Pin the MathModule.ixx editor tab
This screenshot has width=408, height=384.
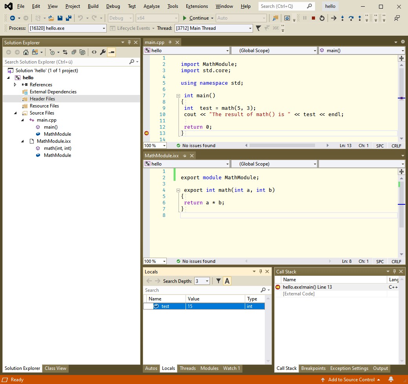[185, 155]
